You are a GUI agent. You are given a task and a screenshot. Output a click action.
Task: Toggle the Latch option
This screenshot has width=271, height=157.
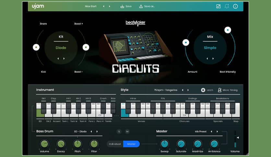207,90
